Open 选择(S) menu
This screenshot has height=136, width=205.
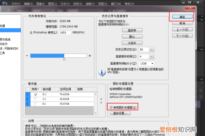point(78,4)
